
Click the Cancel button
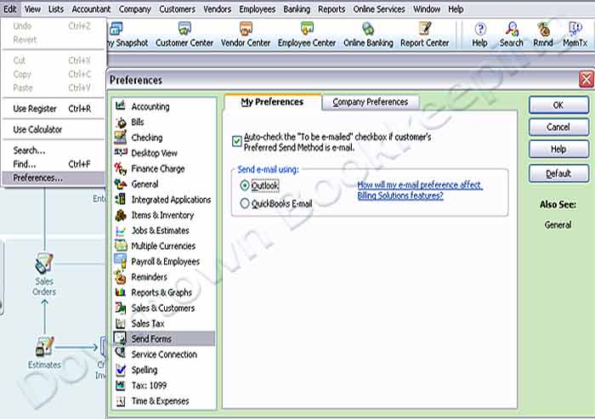coord(558,127)
